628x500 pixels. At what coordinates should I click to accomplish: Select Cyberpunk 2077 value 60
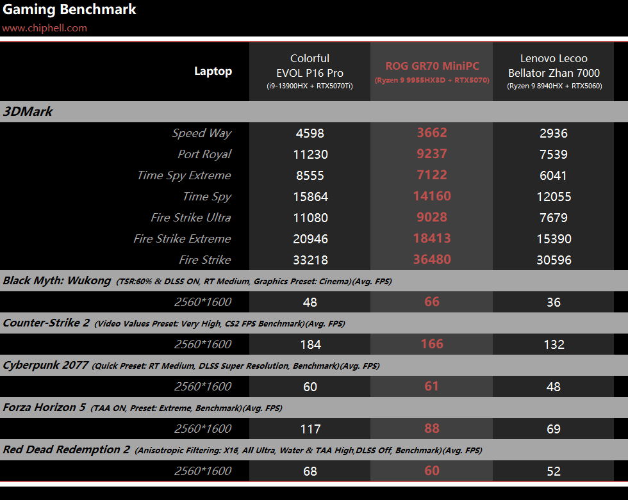pos(310,387)
